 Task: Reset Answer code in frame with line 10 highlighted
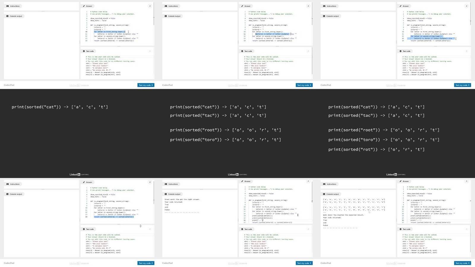pos(150,6)
